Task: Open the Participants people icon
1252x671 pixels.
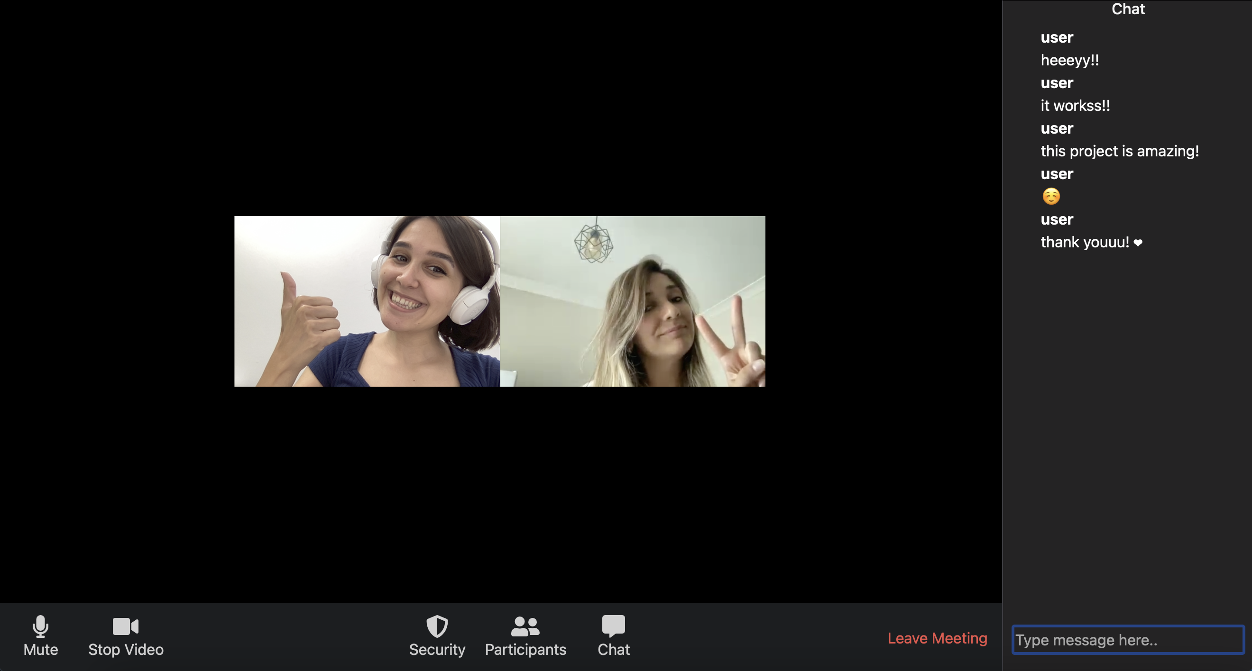Action: (x=525, y=626)
